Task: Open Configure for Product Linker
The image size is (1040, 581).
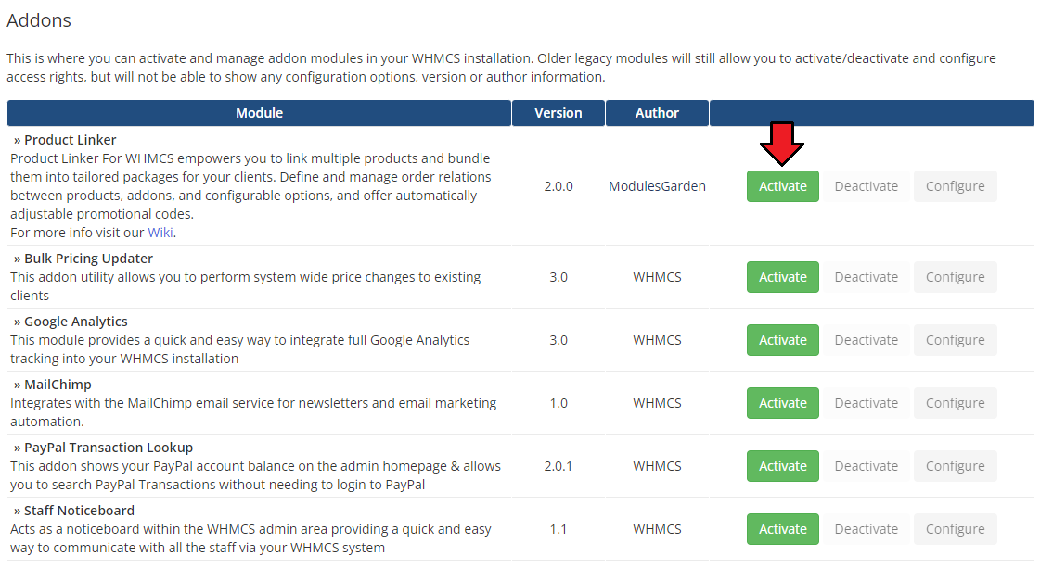Action: pyautogui.click(x=955, y=186)
